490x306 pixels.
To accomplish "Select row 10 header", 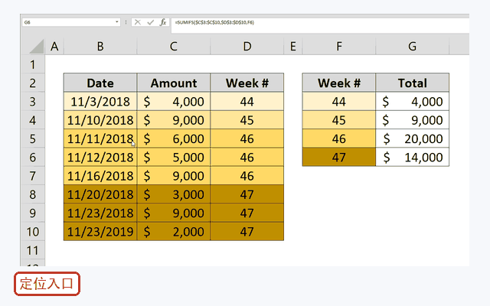I will point(32,232).
